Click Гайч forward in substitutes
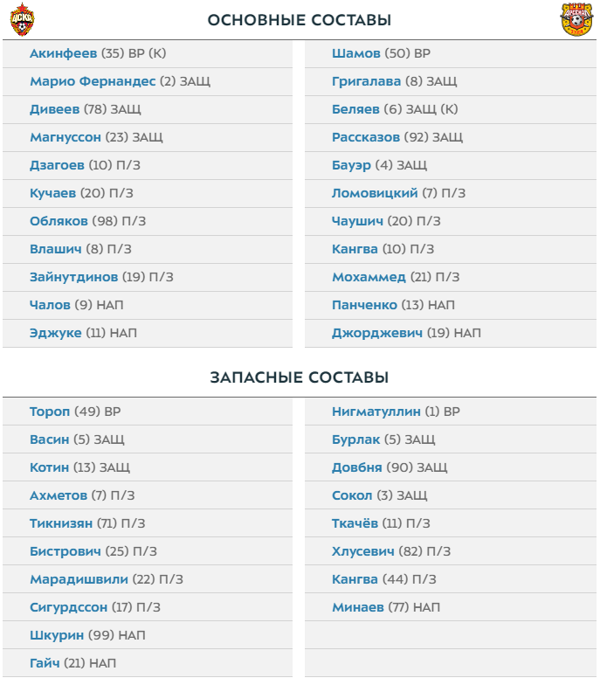This screenshot has width=600, height=678. [x=45, y=663]
